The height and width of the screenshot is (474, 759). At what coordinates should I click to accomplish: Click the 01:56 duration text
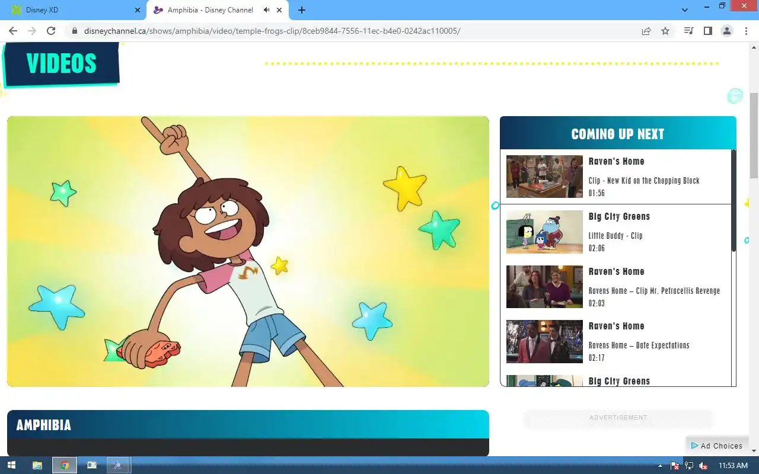tap(597, 193)
